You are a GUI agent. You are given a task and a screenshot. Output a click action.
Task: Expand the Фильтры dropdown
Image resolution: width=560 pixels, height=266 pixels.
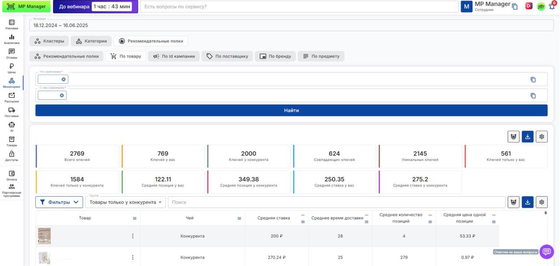[x=59, y=202]
